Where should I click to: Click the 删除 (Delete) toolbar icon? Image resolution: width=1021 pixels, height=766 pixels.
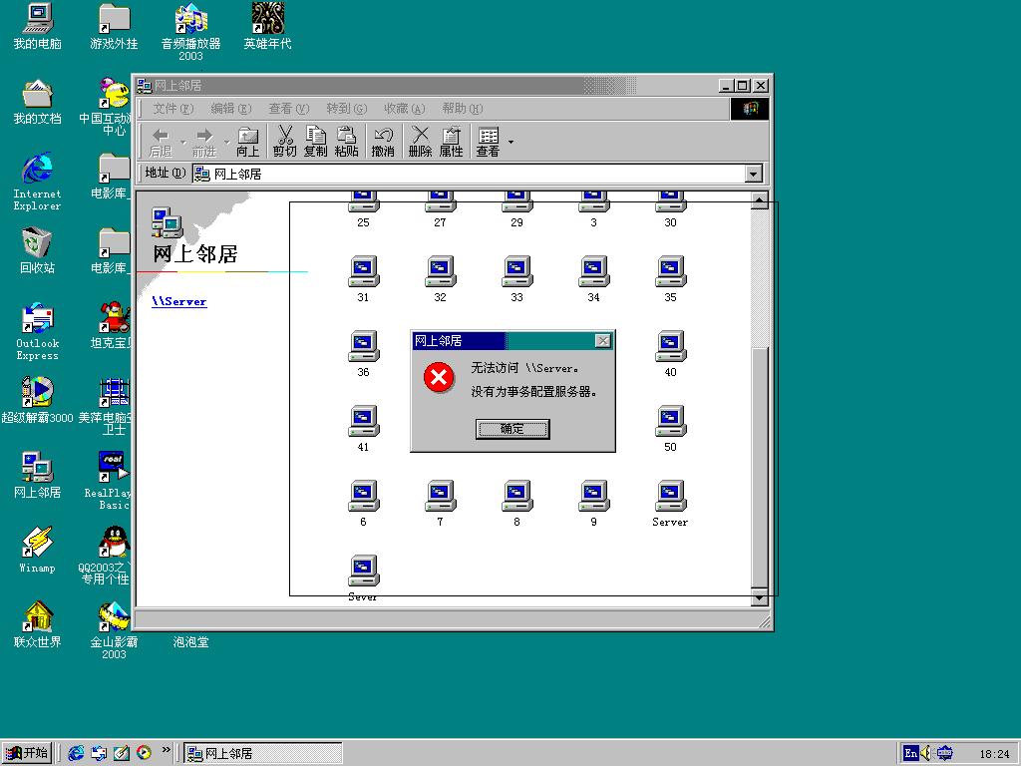pyautogui.click(x=420, y=142)
